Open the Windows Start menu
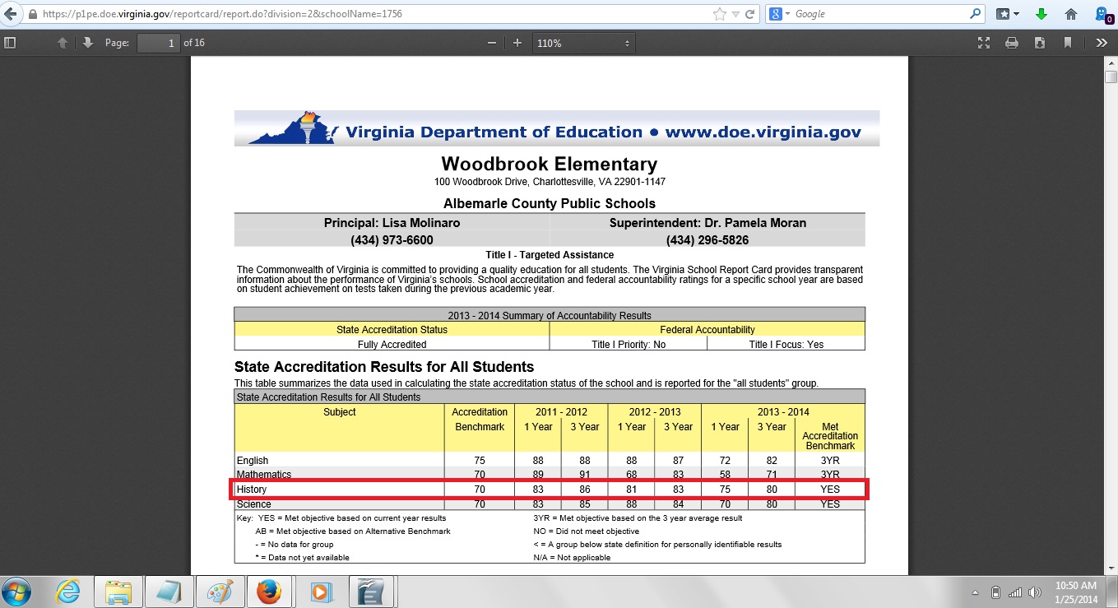Image resolution: width=1118 pixels, height=608 pixels. [16, 591]
